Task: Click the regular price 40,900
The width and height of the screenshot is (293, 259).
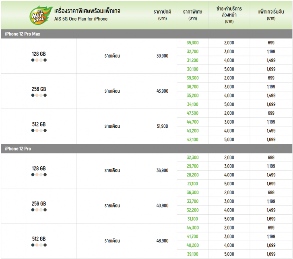Action: coord(162,205)
